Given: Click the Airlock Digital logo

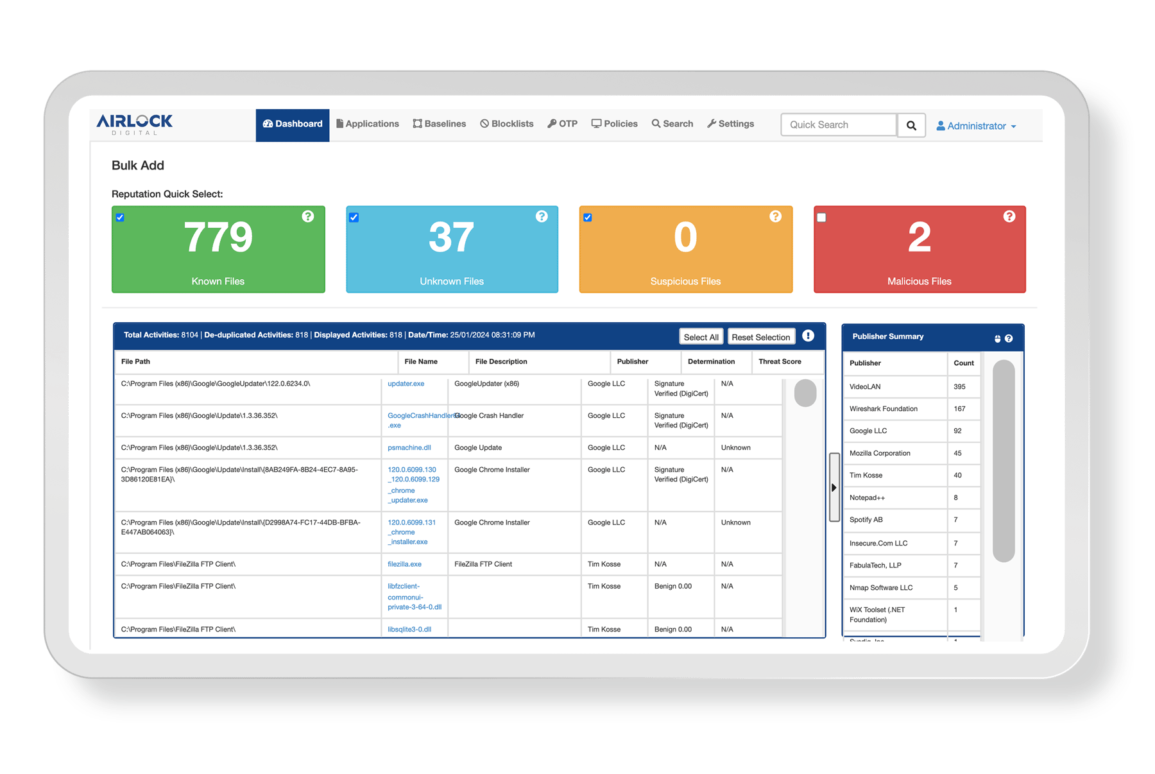Looking at the screenshot, I should click(135, 125).
